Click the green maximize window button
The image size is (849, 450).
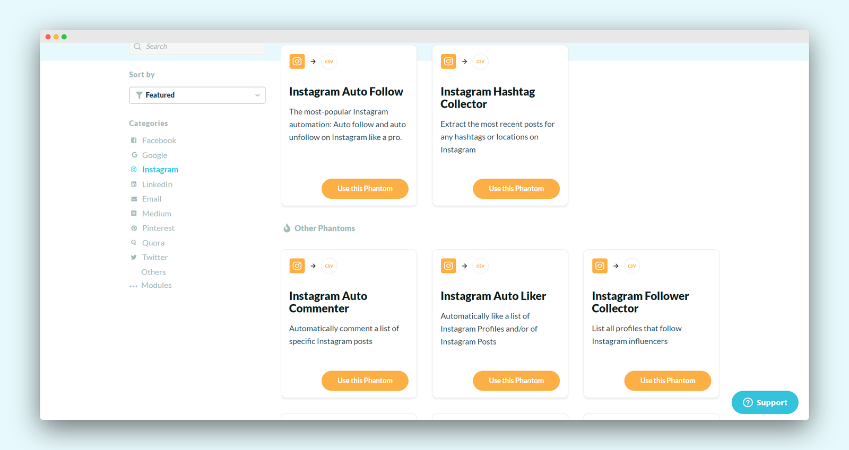[64, 37]
